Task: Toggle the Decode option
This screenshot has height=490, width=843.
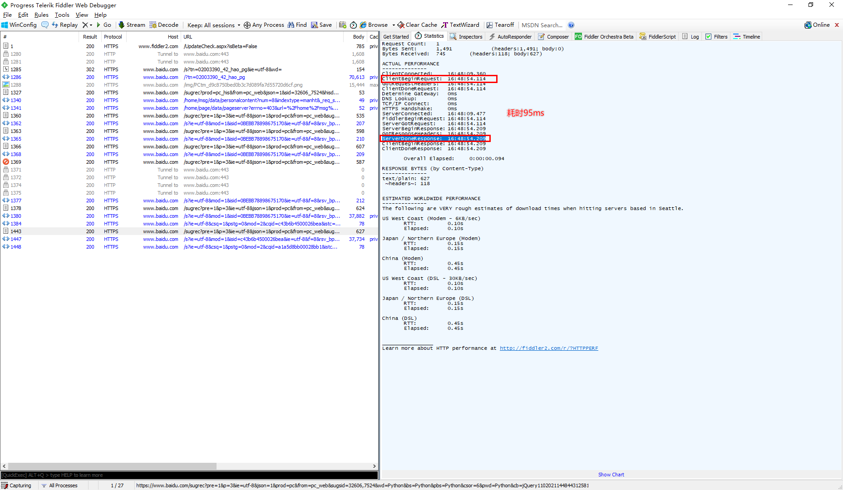Action: coord(164,25)
